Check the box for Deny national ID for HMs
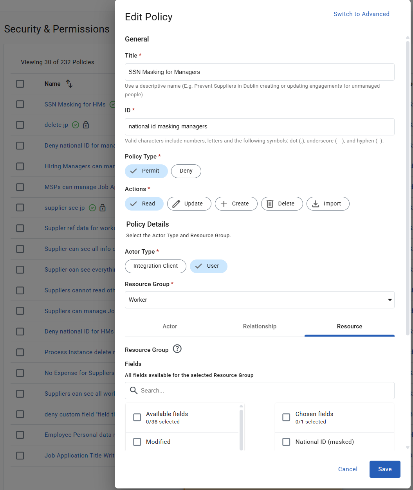Screen dimensions: 413x490 coord(20,331)
